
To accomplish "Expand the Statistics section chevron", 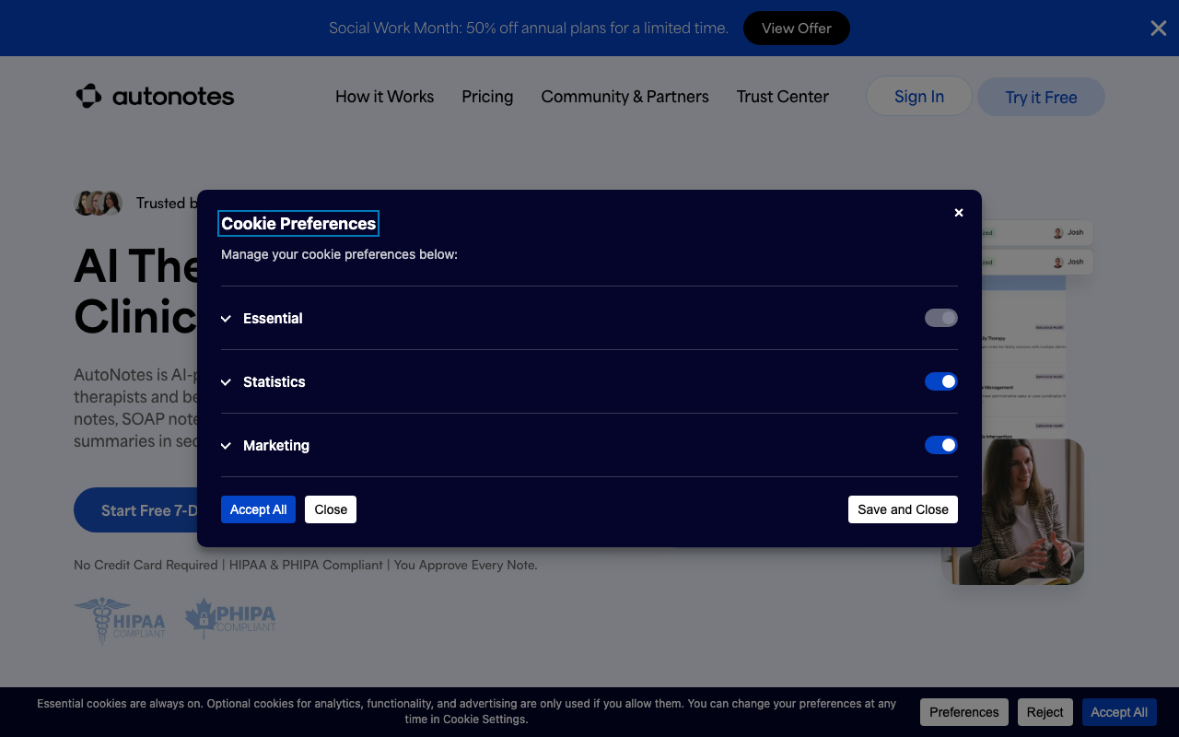I will tap(226, 382).
